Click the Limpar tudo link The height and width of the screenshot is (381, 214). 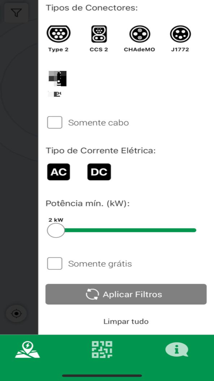126,322
